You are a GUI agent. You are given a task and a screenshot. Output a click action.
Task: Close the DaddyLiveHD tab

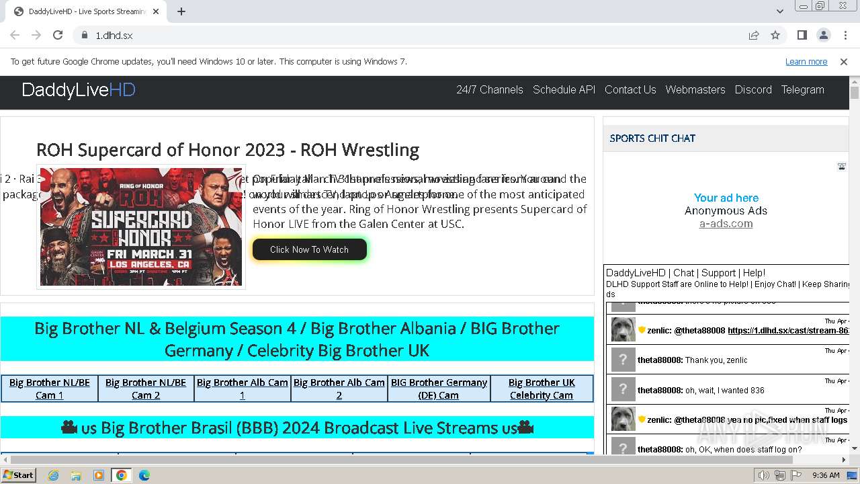(x=157, y=11)
